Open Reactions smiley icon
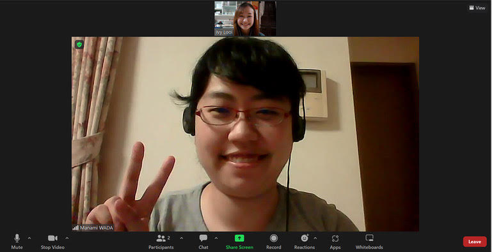This screenshot has height=252, width=492. 305,238
